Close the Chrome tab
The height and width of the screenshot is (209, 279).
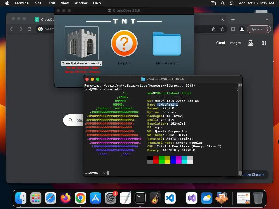point(222,20)
